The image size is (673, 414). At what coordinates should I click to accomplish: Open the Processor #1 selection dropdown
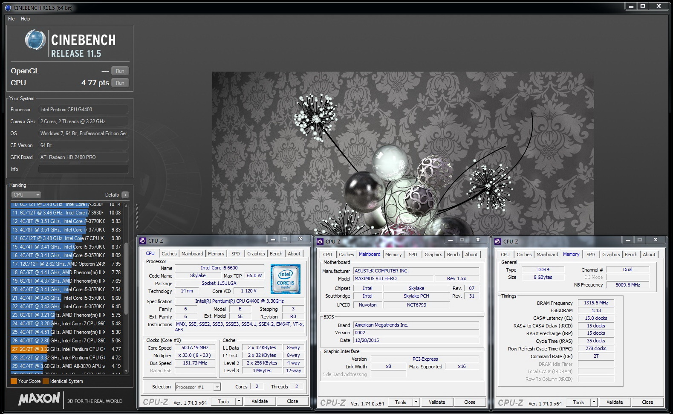[198, 387]
